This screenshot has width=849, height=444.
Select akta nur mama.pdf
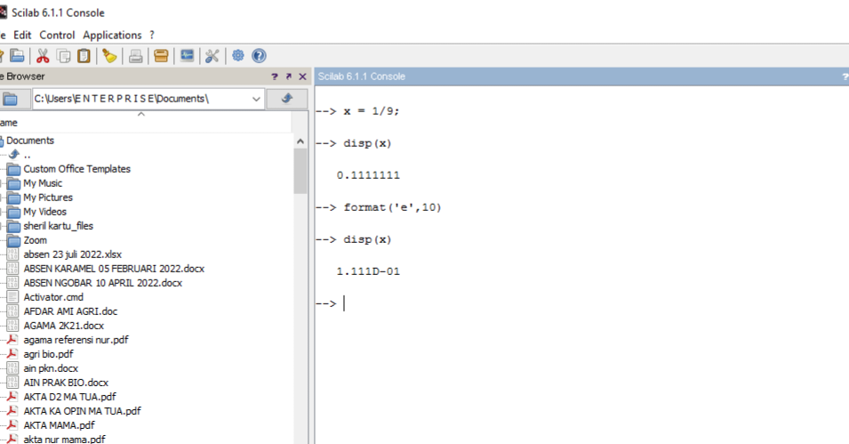(64, 439)
